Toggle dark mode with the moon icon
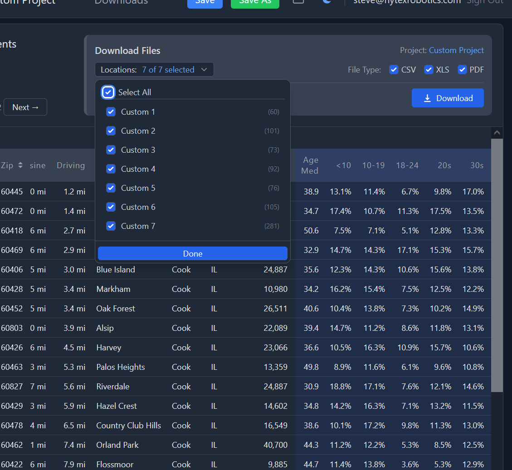Screen dimensions: 512x470 (x=327, y=2)
